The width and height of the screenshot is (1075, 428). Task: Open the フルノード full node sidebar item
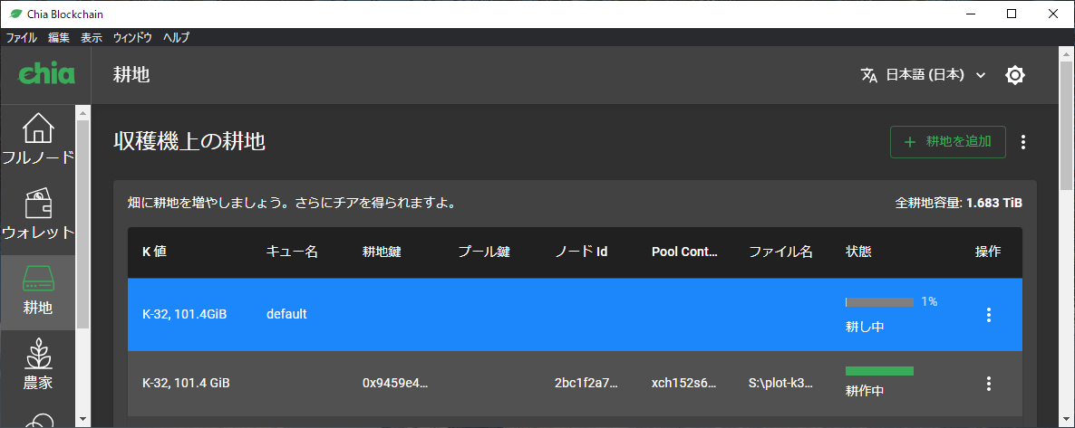click(x=38, y=140)
